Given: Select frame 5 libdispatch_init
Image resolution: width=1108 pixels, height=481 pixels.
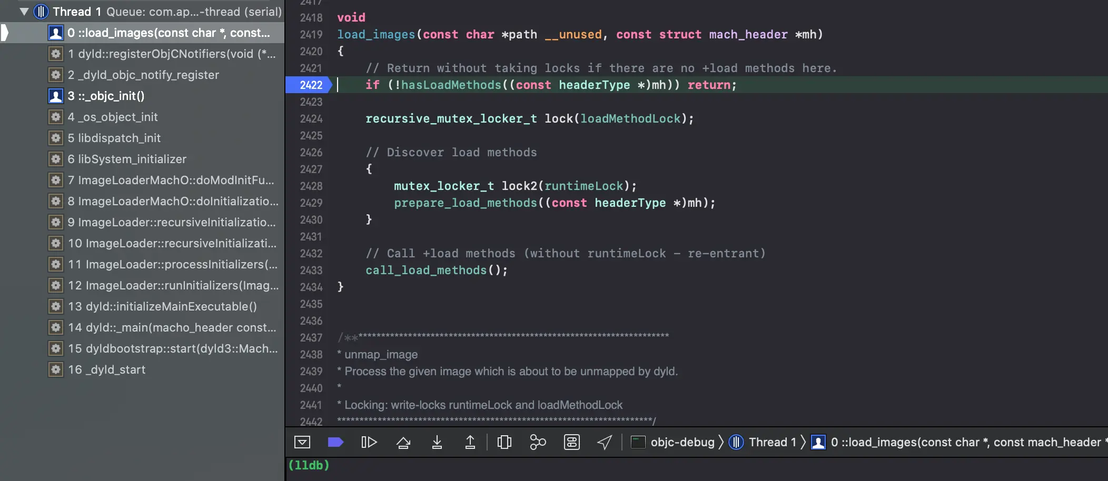Looking at the screenshot, I should point(142,138).
